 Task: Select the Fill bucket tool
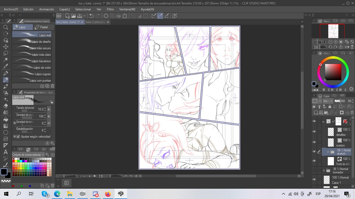5,119
